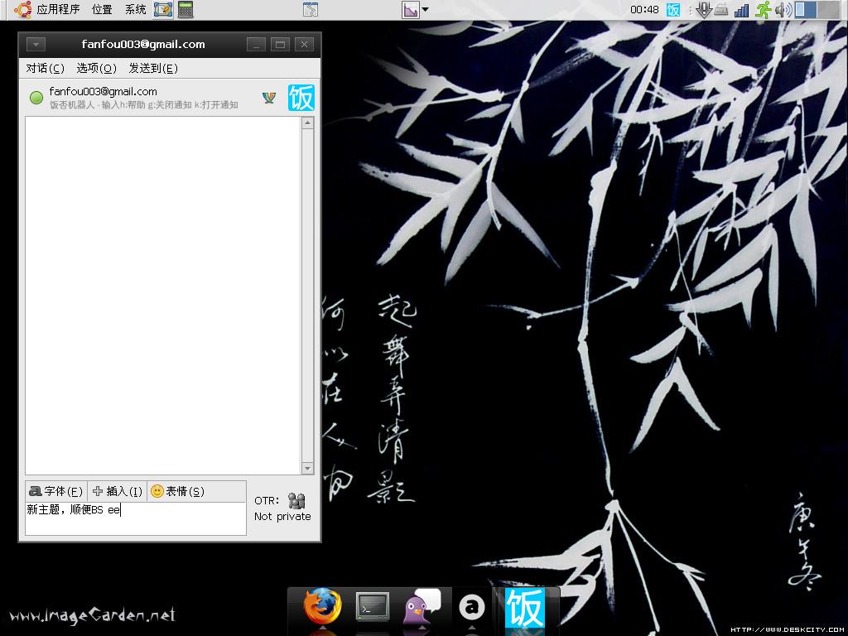
Task: Open the speaker volume control
Action: pyautogui.click(x=783, y=10)
